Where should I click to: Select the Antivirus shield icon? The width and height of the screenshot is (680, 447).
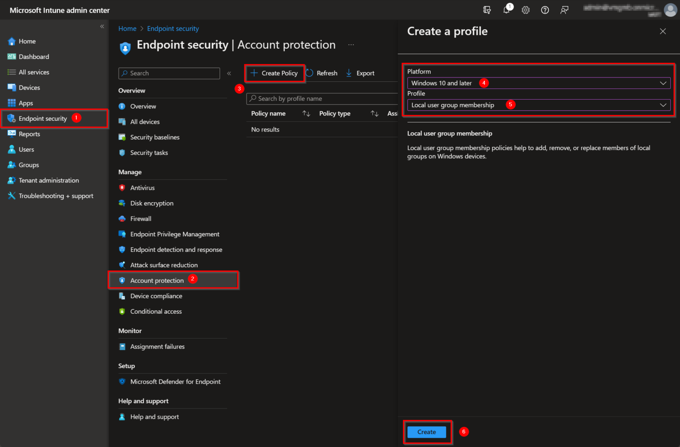[x=122, y=188]
